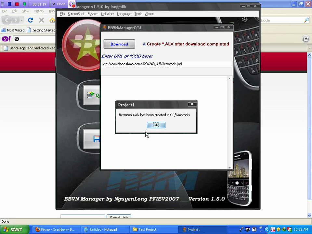Image resolution: width=312 pixels, height=234 pixels.
Task: Switch to Fixmo - Crackberry Firefox taskbar item
Action: (x=56, y=229)
